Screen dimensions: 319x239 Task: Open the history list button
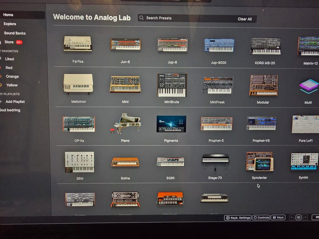[x=298, y=218]
